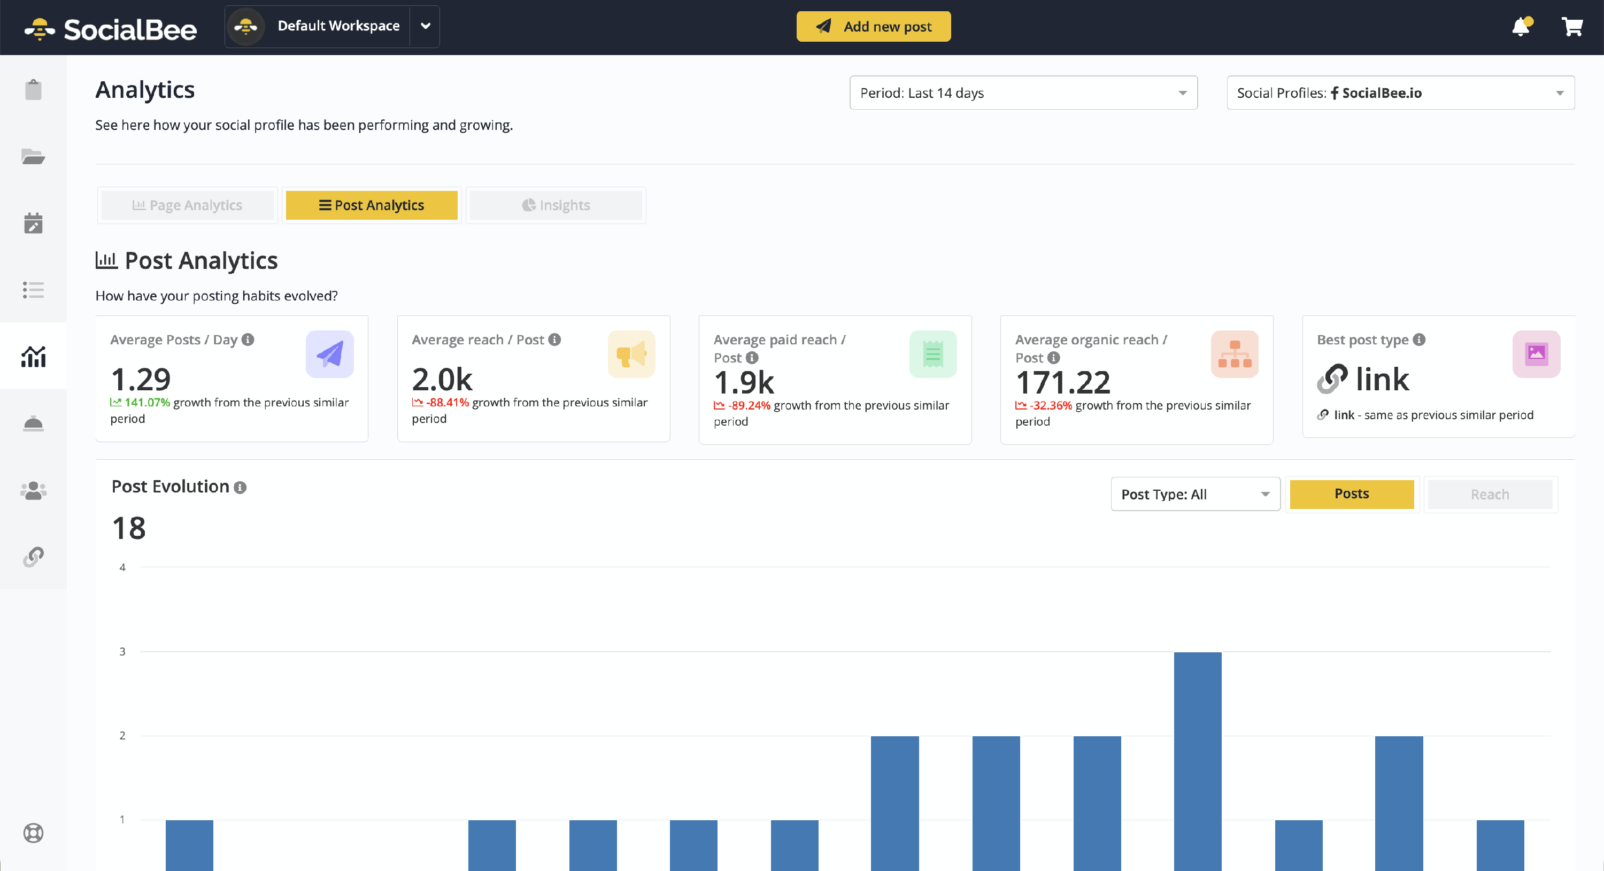This screenshot has width=1604, height=871.
Task: Click the -32.36% growth figure
Action: (1051, 405)
